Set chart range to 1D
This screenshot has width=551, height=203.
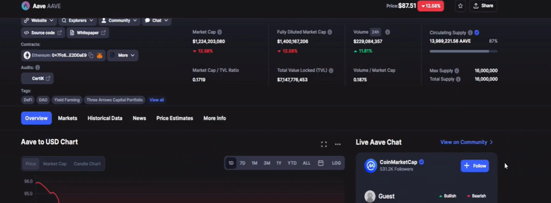coord(231,163)
